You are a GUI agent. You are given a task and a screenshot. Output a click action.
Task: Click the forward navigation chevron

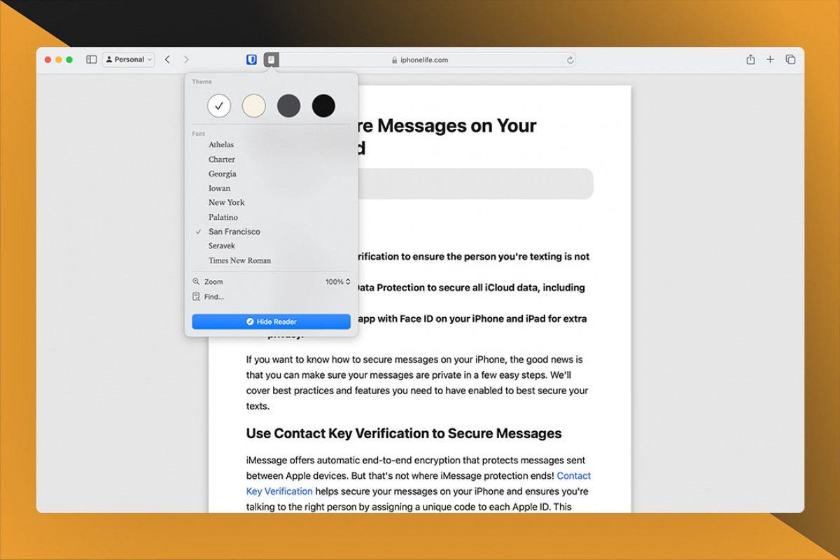click(x=187, y=59)
